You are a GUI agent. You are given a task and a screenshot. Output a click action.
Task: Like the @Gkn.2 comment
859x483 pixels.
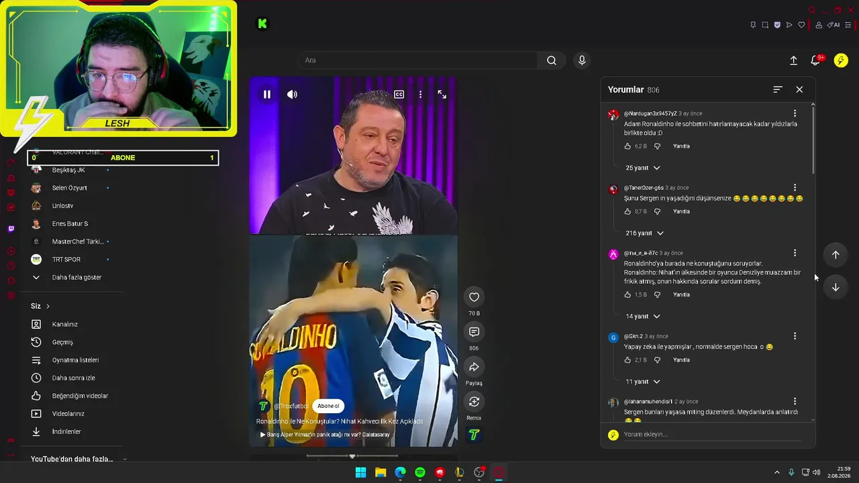point(627,360)
